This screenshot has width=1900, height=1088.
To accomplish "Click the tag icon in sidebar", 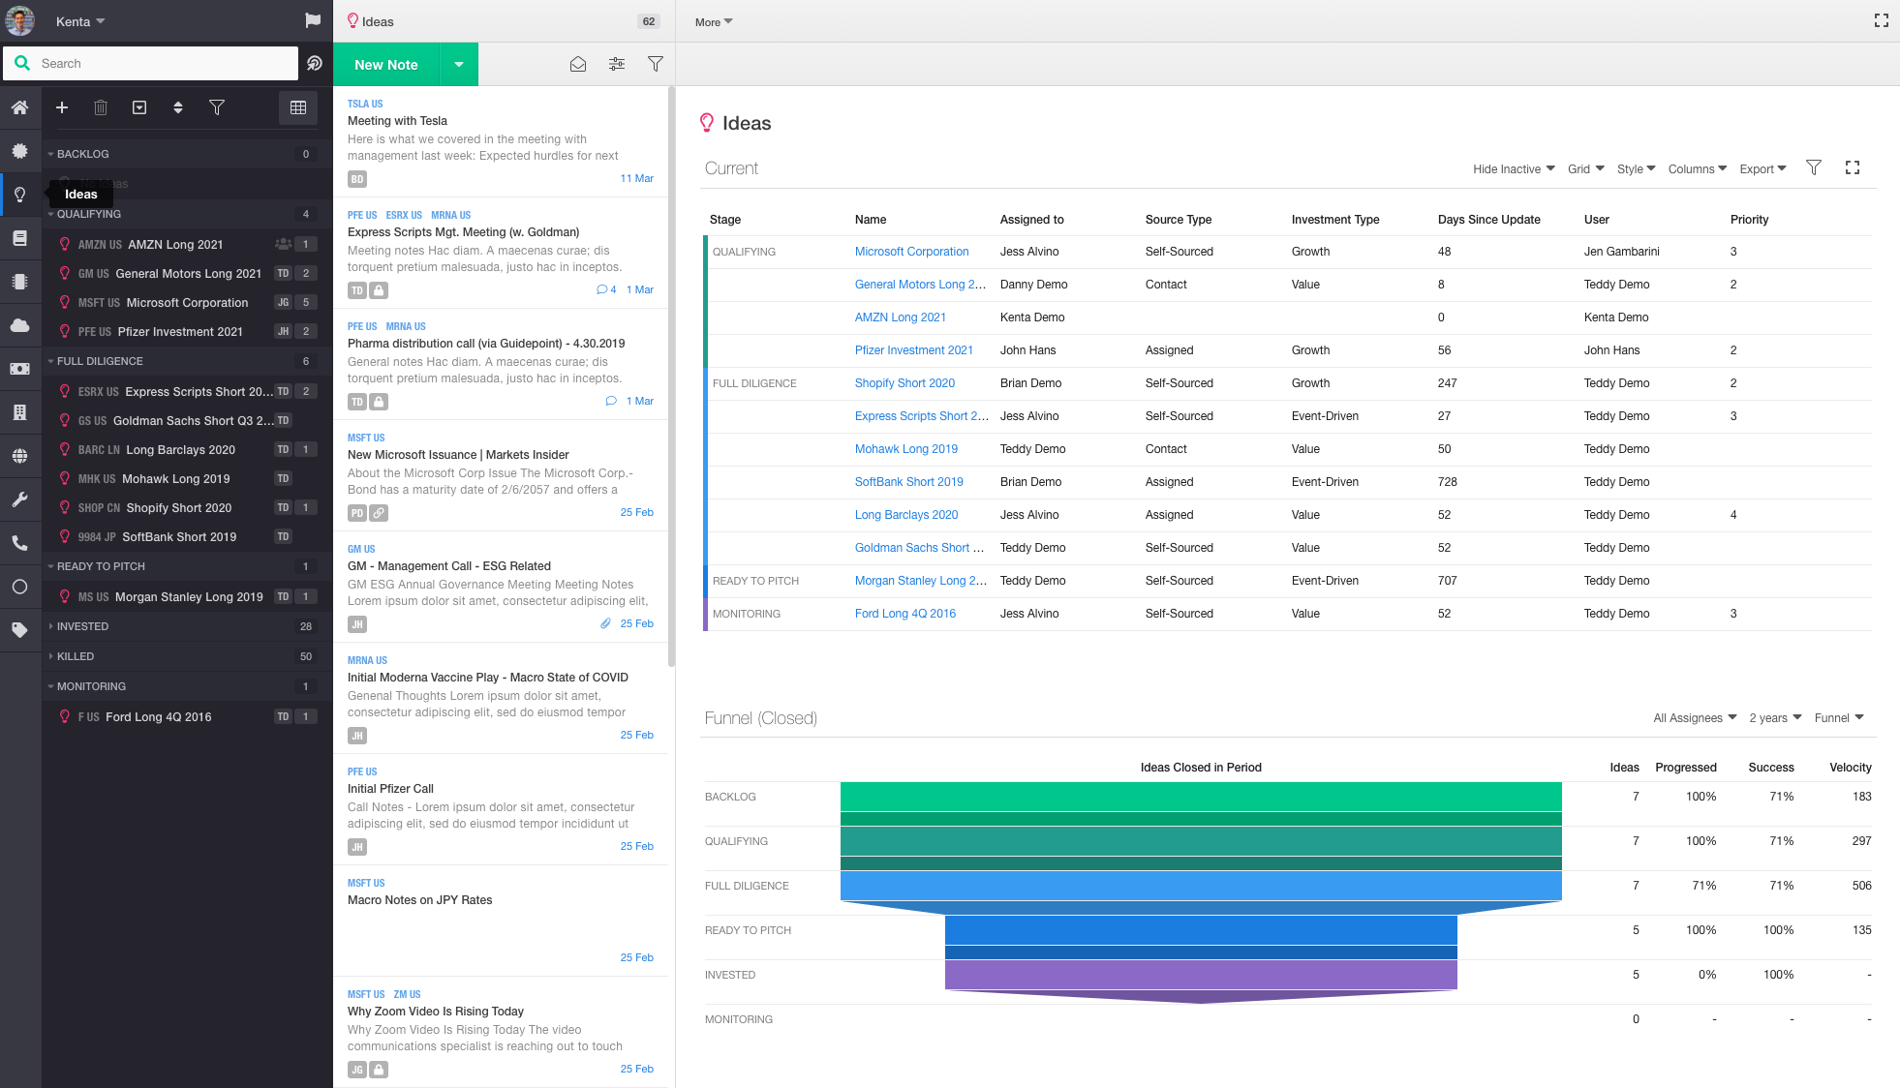I will pyautogui.click(x=19, y=630).
